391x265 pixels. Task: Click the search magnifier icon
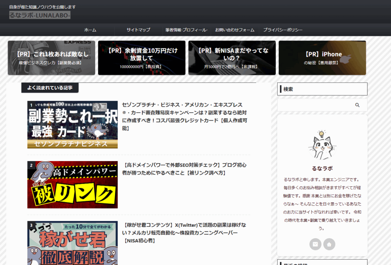pyautogui.click(x=357, y=105)
